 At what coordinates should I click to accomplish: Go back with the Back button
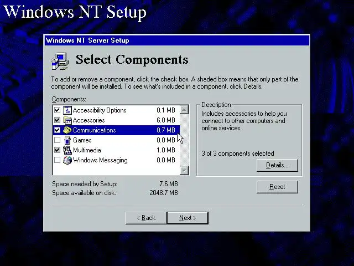click(146, 218)
